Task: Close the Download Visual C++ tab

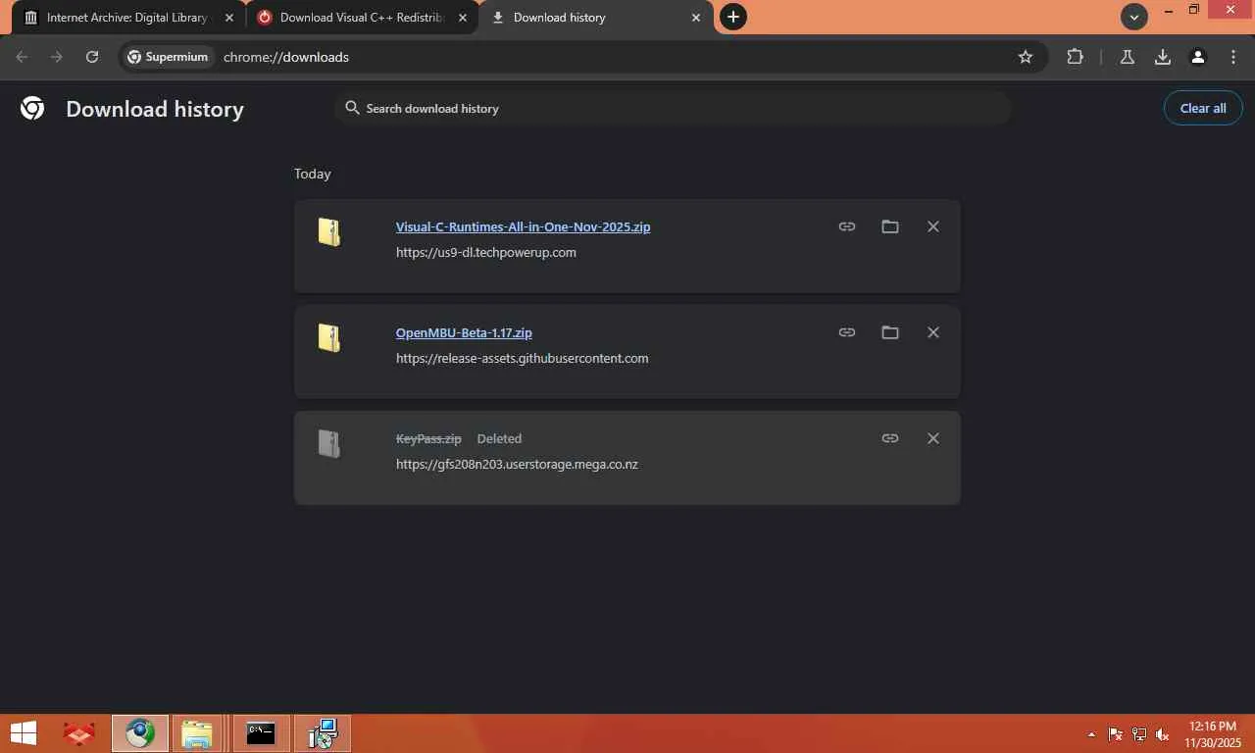Action: (x=463, y=18)
